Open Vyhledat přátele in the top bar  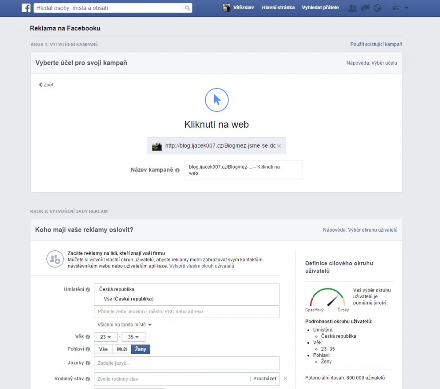(320, 7)
